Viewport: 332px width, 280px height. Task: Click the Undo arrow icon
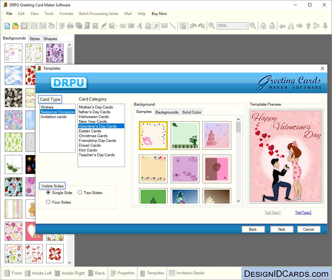point(193,26)
